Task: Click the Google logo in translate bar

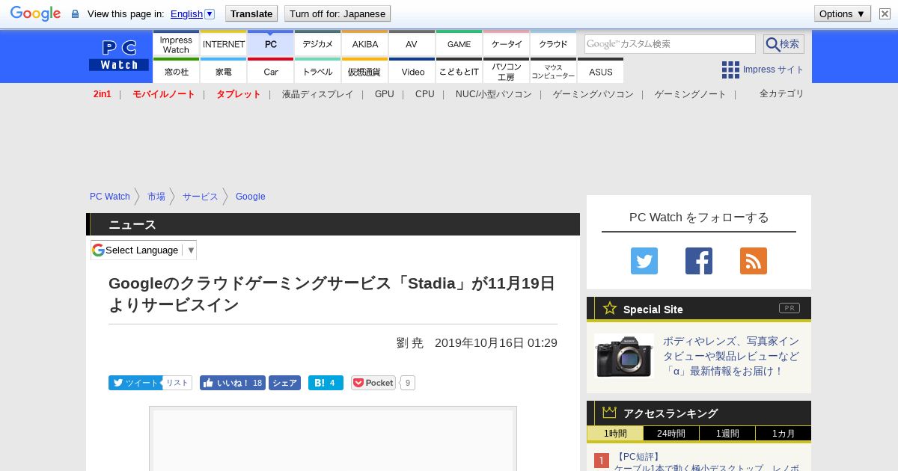Action: coord(35,13)
